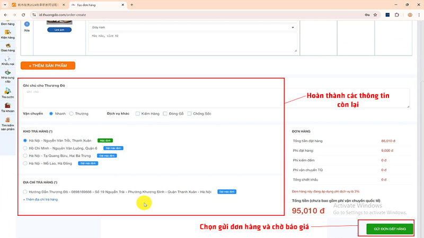The width and height of the screenshot is (424, 238).
Task: Enable the Kiểm Hàng checkbox
Action: tap(138, 113)
